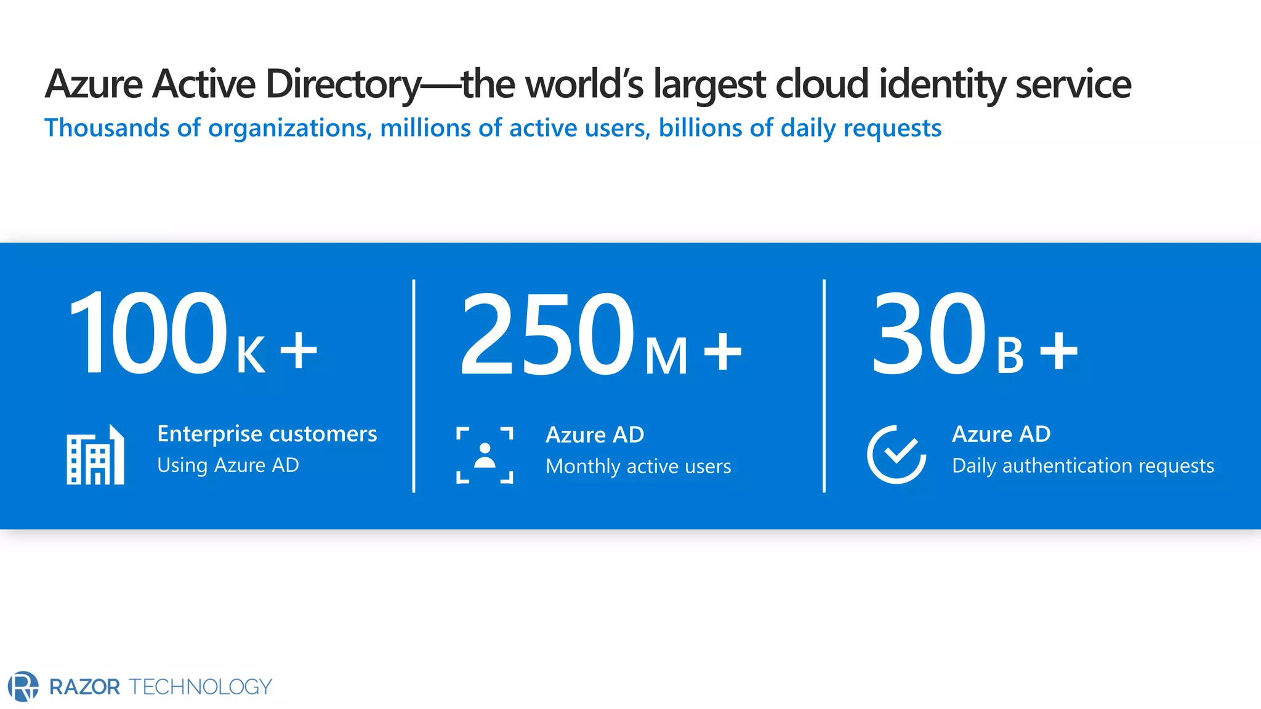Image resolution: width=1261 pixels, height=709 pixels.
Task: Click the Razor Technology logo icon
Action: pyautogui.click(x=23, y=686)
